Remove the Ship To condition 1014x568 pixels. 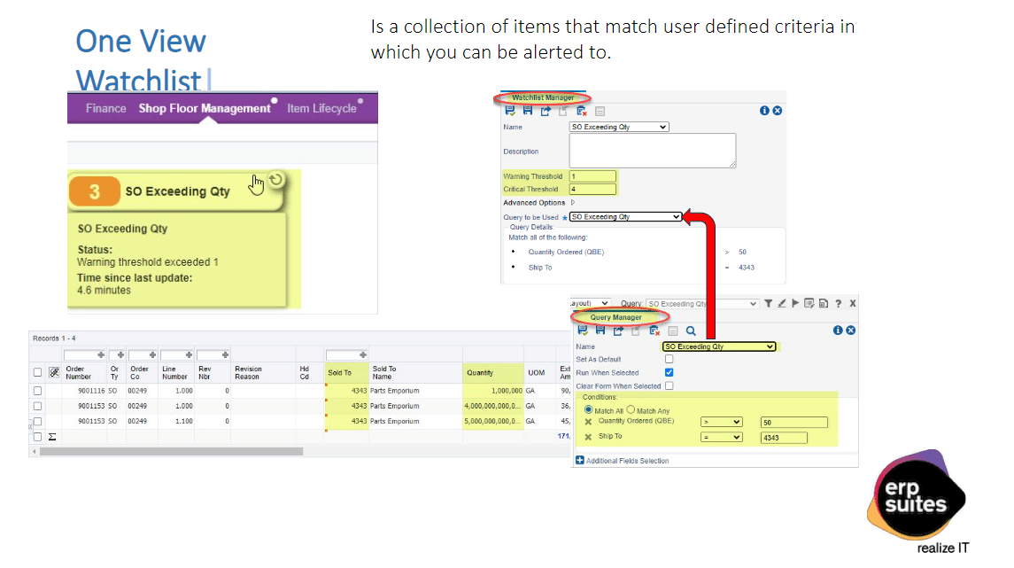click(x=588, y=438)
